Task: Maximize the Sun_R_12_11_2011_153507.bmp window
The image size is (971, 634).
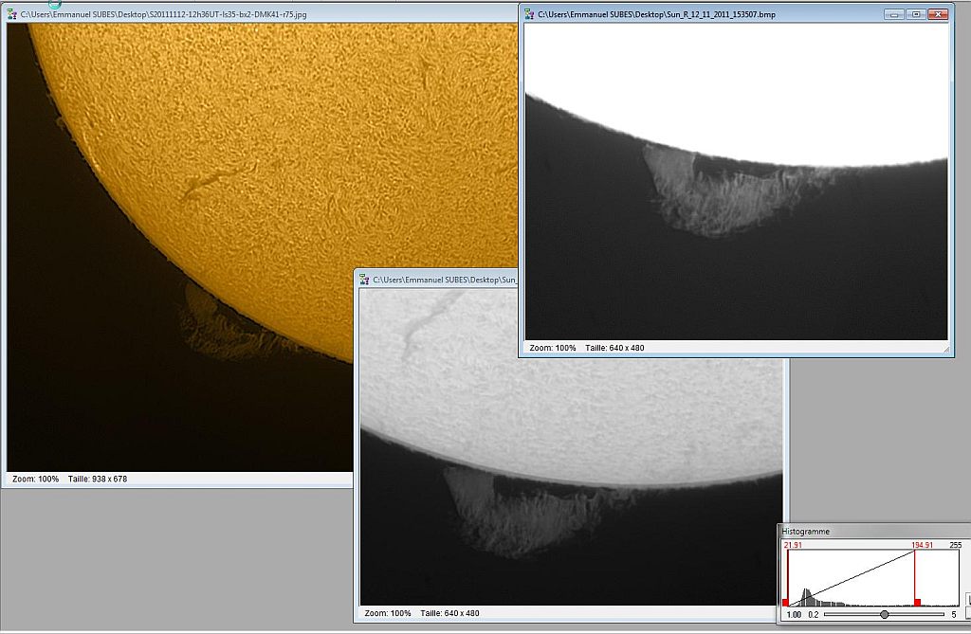Action: click(x=915, y=13)
